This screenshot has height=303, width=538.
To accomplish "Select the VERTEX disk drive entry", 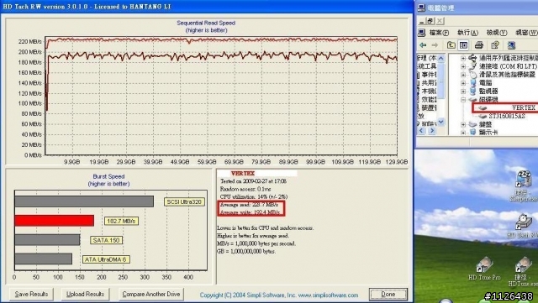I will pos(524,107).
